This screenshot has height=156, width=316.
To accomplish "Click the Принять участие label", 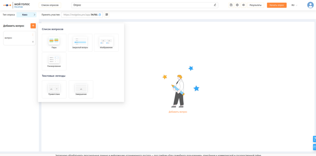I will click(51, 15).
